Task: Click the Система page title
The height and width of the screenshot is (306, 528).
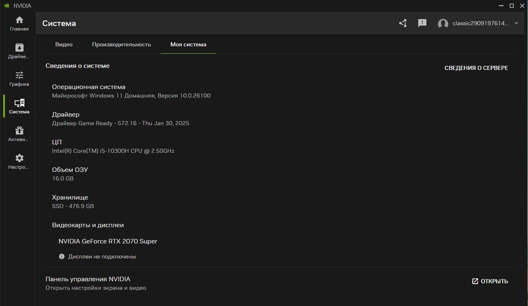Action: [x=59, y=23]
